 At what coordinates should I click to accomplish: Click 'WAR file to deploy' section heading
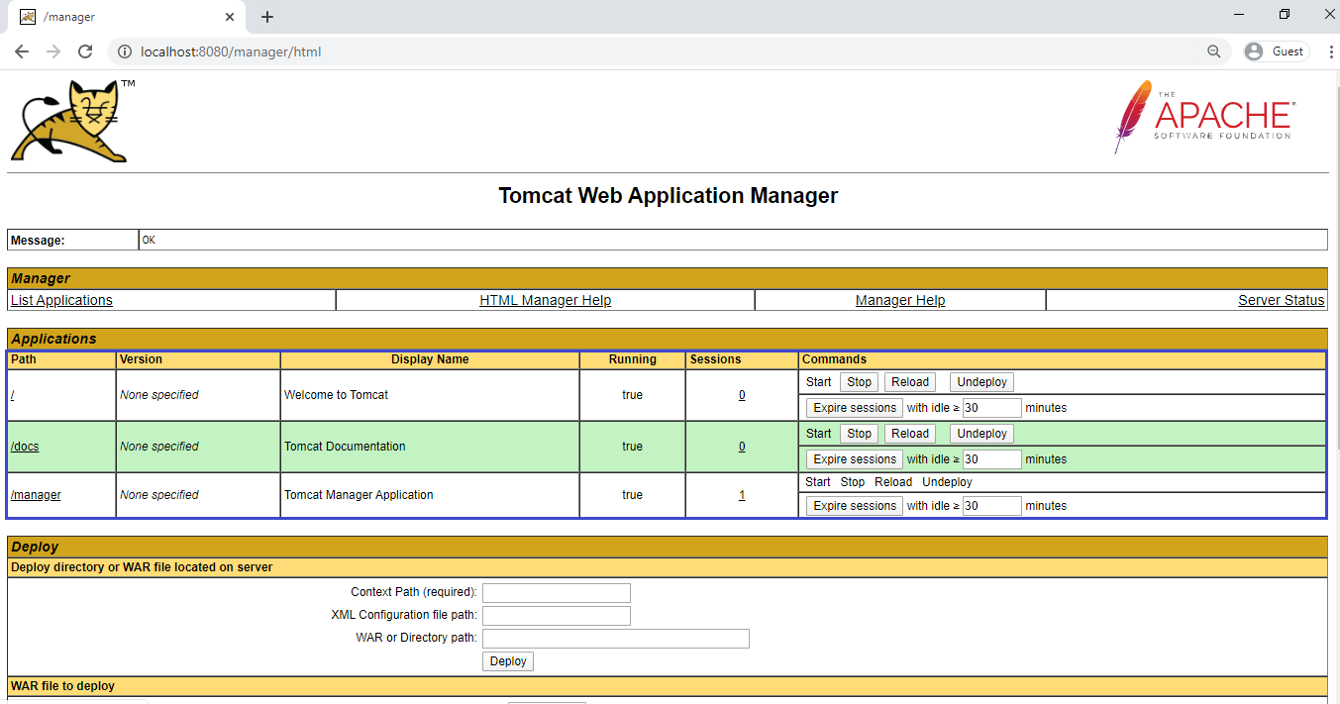(x=62, y=686)
